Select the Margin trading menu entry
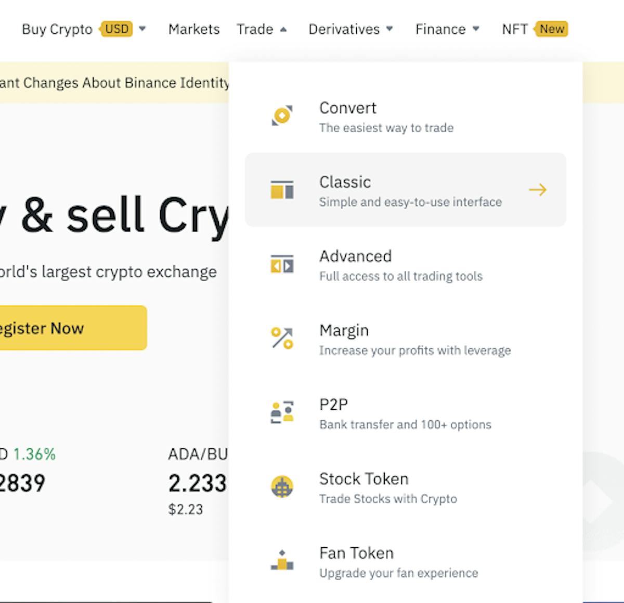 (x=406, y=338)
